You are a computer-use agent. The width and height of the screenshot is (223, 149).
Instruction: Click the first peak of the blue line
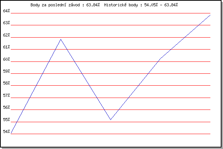pos(61,39)
